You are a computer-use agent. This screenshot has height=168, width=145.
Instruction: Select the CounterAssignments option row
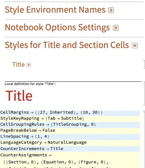(70, 160)
